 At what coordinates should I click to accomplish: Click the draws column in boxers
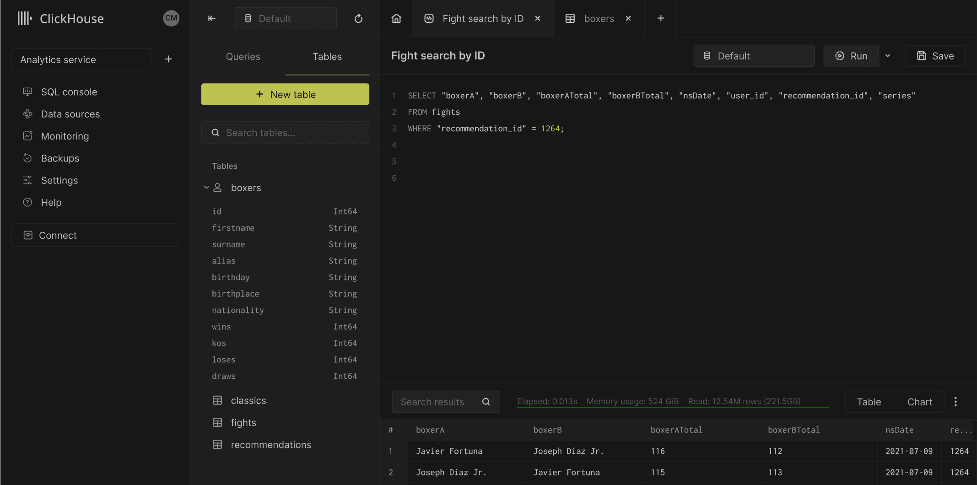pyautogui.click(x=285, y=376)
